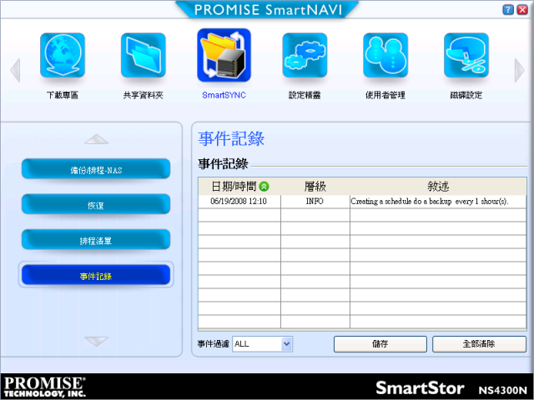Viewport: 534px width, 400px height.
Task: Open the 使用者管理 user management icon
Action: click(x=385, y=55)
